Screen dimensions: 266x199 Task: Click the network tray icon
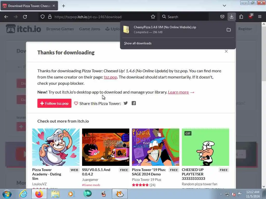tap(227, 194)
